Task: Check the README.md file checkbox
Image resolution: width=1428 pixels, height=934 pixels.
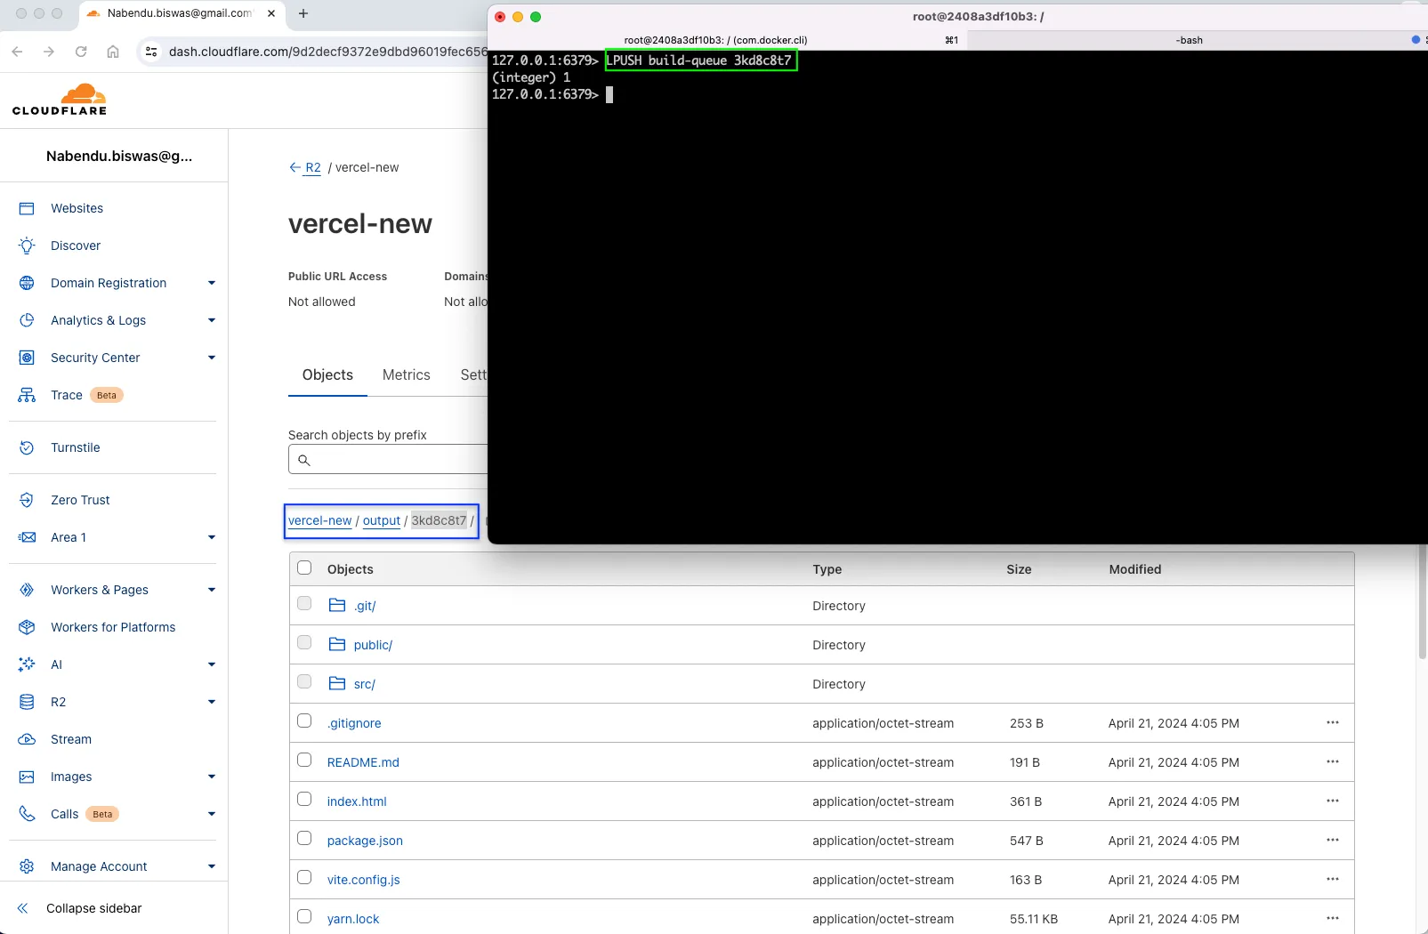Action: tap(304, 760)
